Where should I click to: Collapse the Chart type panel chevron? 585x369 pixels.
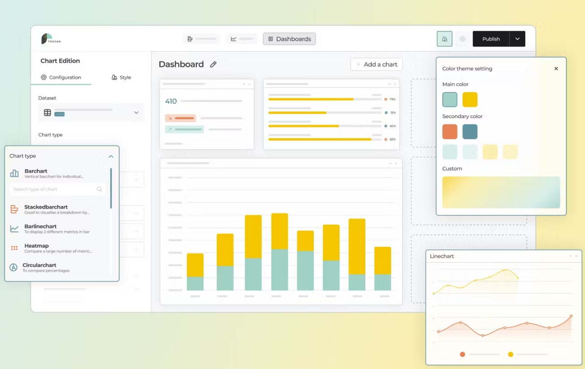[111, 156]
